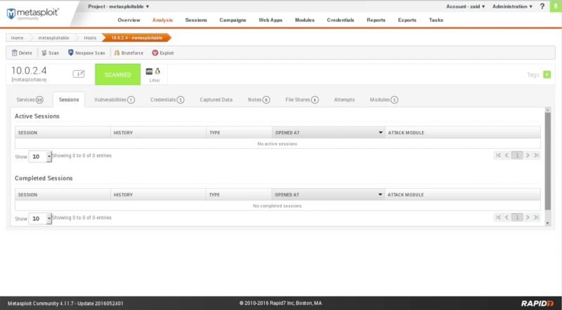Go to first page in Active Sessions
The image size is (562, 310).
coord(498,156)
